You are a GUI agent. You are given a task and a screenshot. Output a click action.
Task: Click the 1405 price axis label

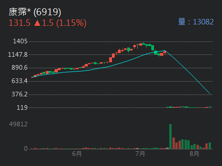pyautogui.click(x=20, y=41)
